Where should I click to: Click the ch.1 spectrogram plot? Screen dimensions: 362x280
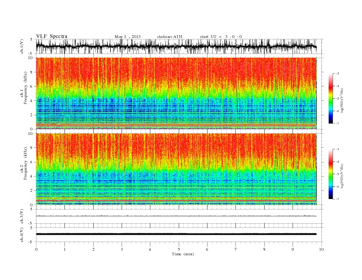point(176,93)
